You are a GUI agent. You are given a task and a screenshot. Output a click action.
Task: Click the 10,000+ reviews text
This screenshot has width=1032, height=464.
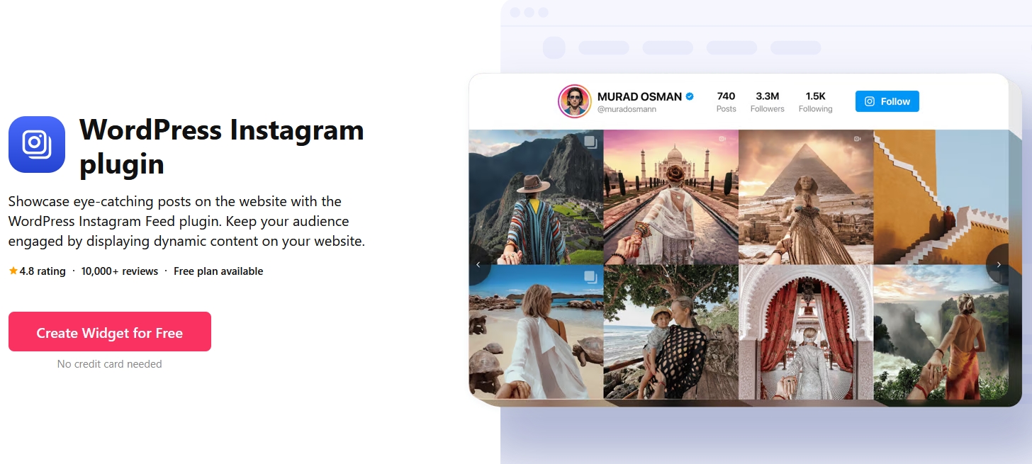click(x=120, y=271)
